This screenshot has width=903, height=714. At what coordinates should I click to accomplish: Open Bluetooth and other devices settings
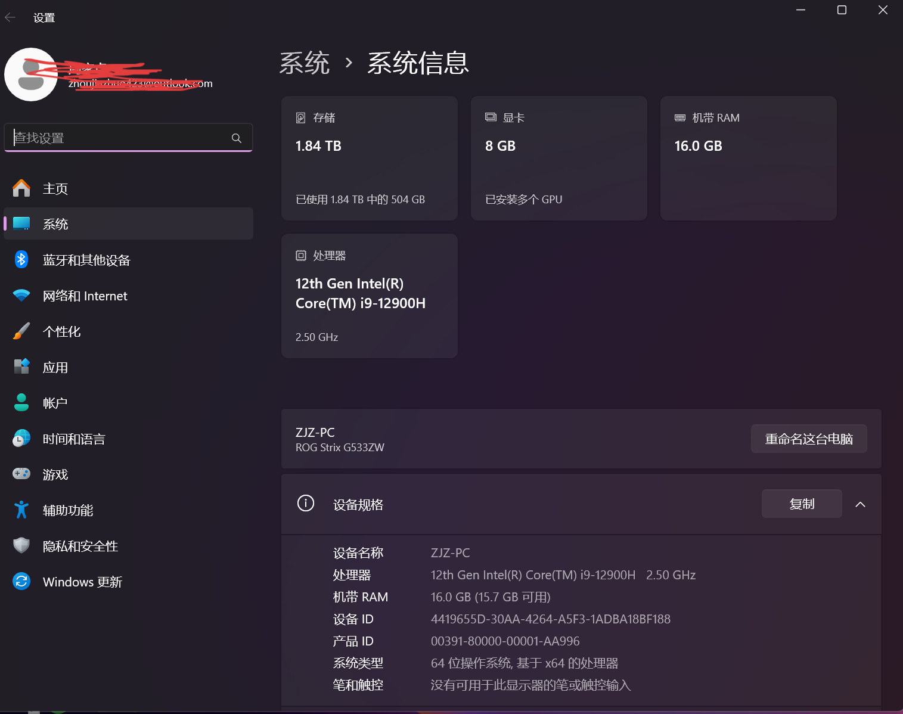coord(86,260)
